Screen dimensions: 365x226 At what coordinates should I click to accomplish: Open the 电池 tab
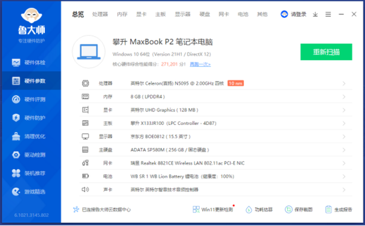pos(242,14)
